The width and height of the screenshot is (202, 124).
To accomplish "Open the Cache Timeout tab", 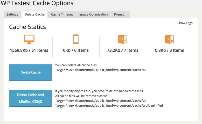I will tap(62, 14).
